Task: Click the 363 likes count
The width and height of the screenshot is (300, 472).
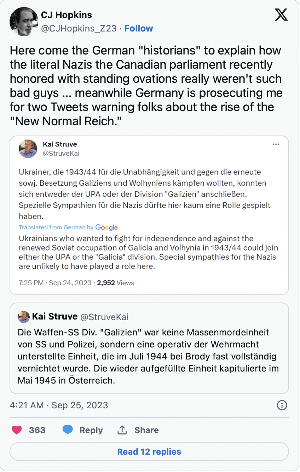Action: [37, 430]
